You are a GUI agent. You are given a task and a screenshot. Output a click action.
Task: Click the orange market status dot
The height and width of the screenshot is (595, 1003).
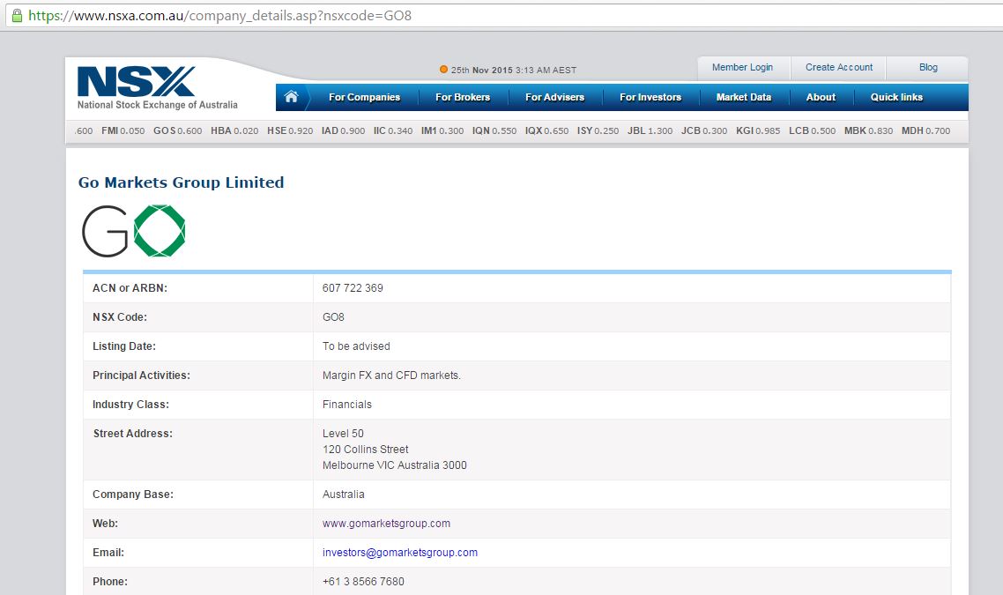click(443, 70)
